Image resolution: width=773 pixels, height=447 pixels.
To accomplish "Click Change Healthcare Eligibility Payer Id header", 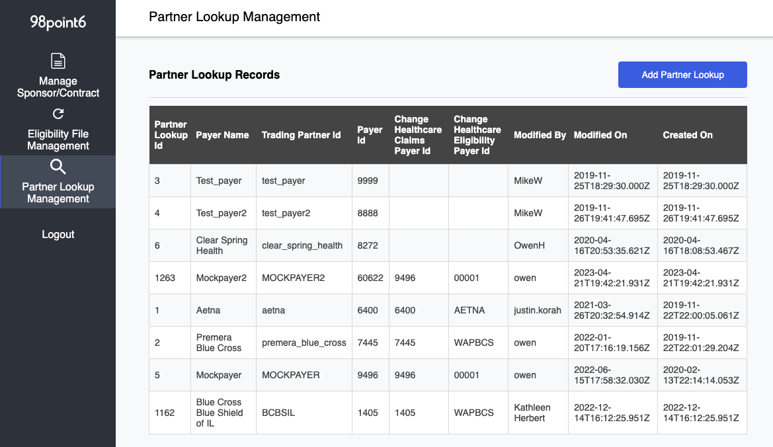I will tap(477, 135).
